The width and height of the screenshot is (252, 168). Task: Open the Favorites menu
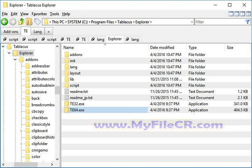(x=39, y=14)
